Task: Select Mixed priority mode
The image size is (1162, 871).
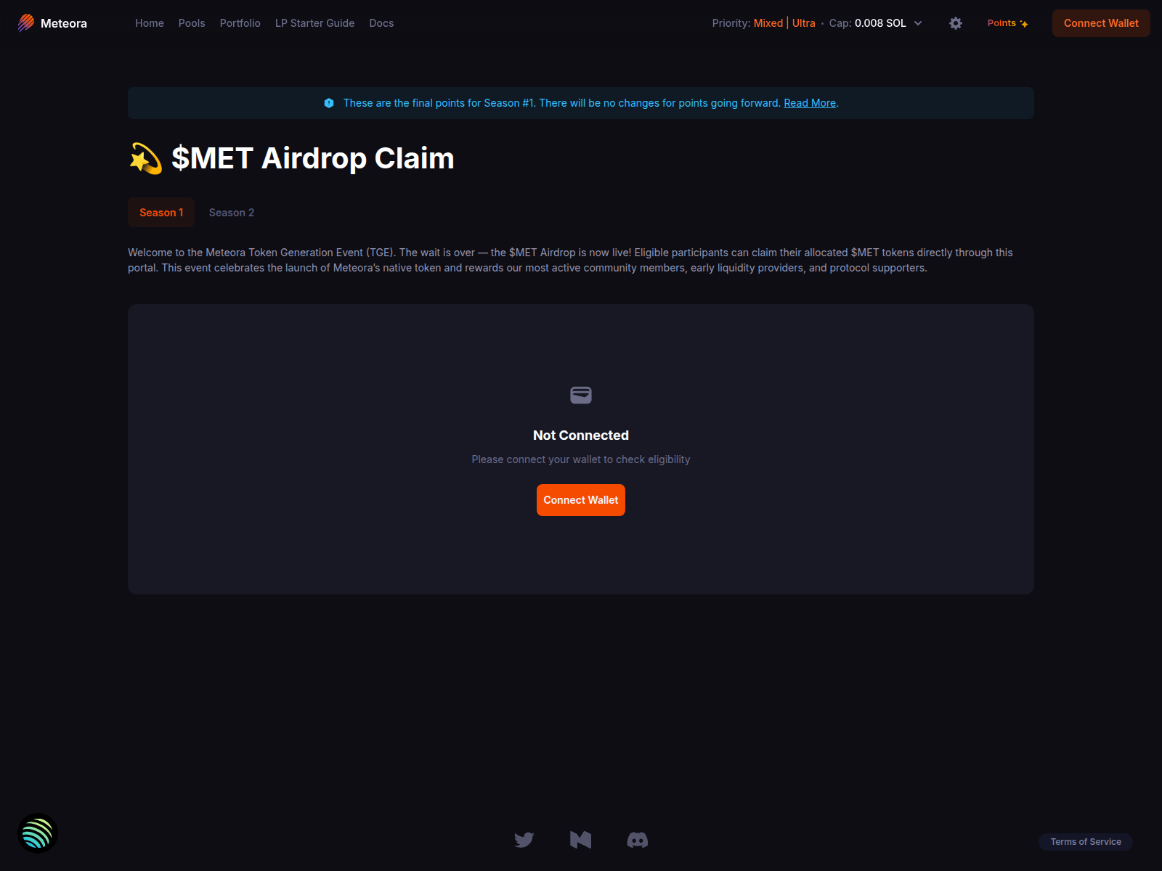Action: (768, 23)
